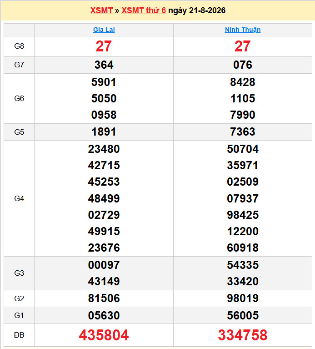This screenshot has height=349, width=315.
Task: Open the Gia Lai province link
Action: click(104, 30)
